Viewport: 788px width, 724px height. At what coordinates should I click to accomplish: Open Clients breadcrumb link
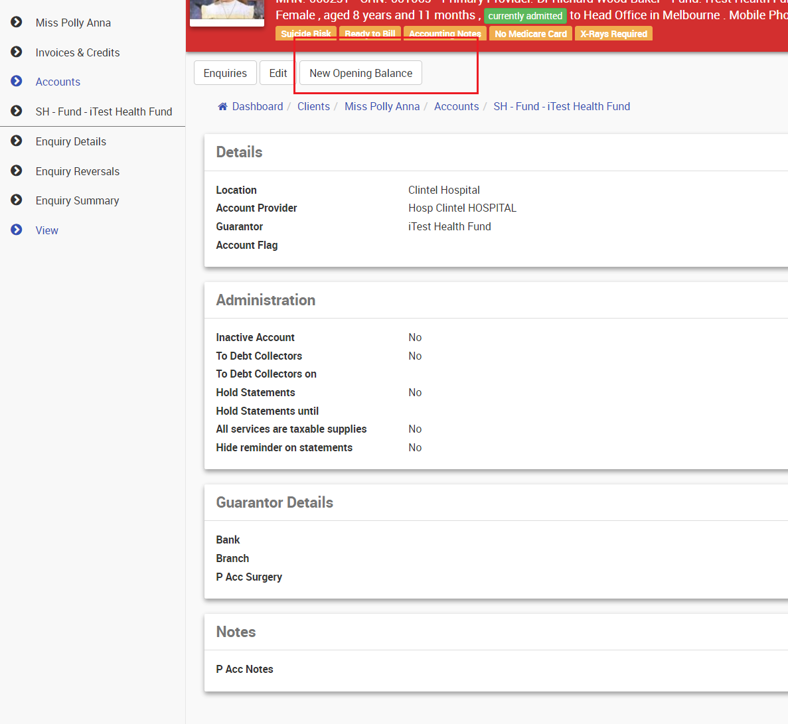(313, 107)
